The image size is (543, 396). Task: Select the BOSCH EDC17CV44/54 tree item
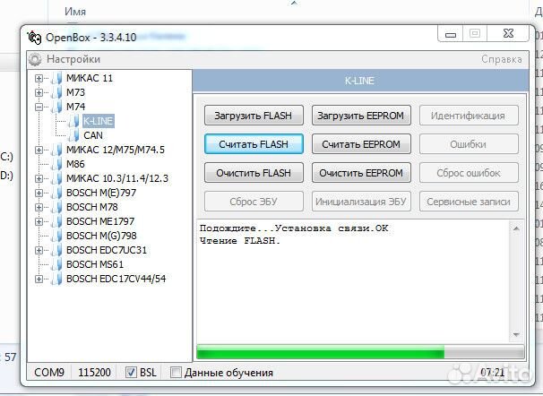[x=116, y=279]
